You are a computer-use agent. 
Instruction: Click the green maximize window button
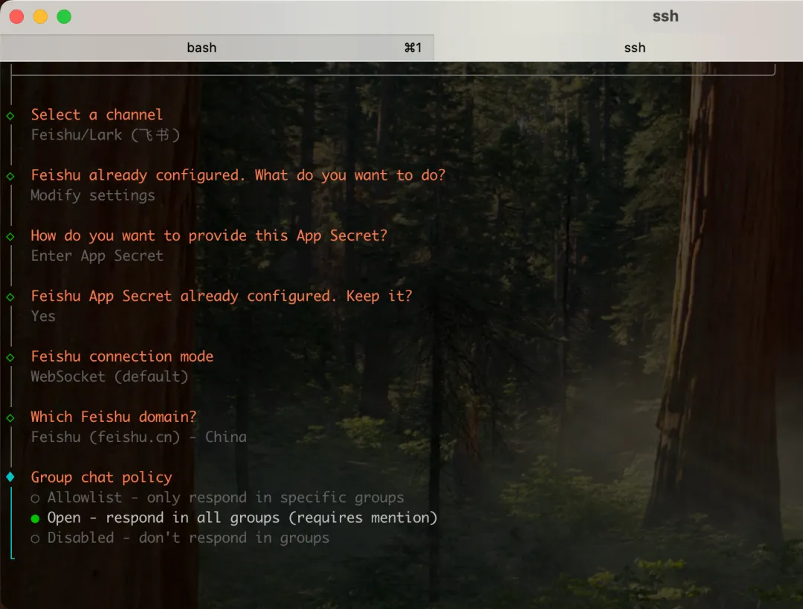pyautogui.click(x=64, y=16)
